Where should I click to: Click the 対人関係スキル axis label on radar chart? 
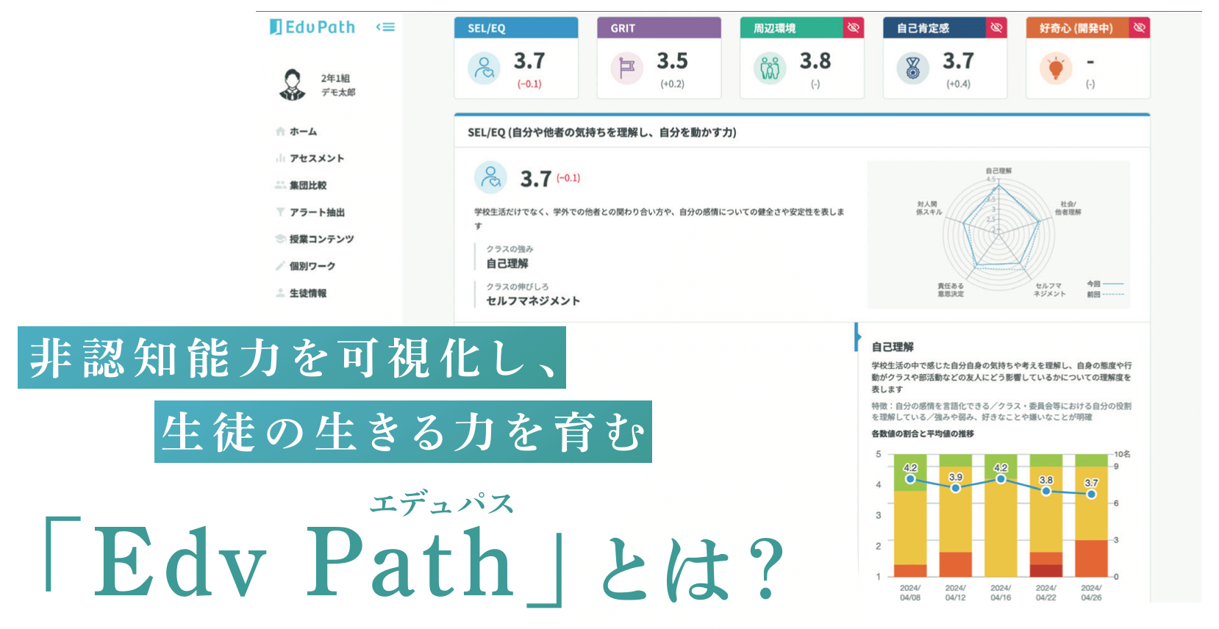928,208
